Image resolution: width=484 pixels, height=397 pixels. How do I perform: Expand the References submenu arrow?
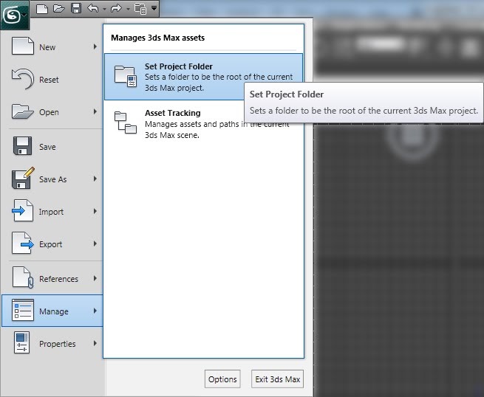pos(95,278)
